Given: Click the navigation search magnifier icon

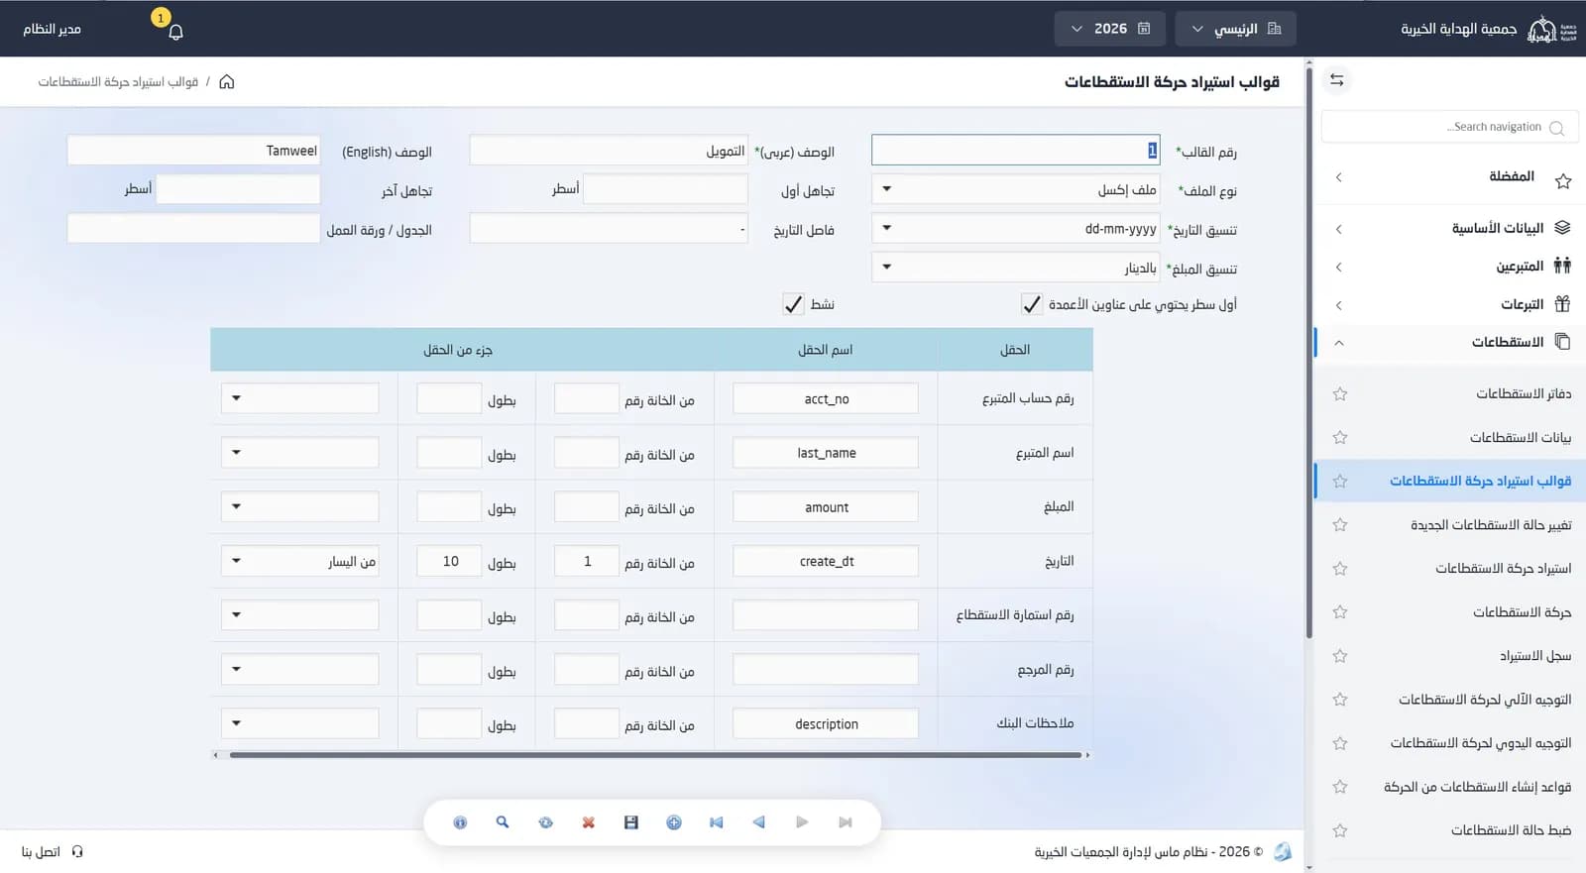Looking at the screenshot, I should (1556, 128).
